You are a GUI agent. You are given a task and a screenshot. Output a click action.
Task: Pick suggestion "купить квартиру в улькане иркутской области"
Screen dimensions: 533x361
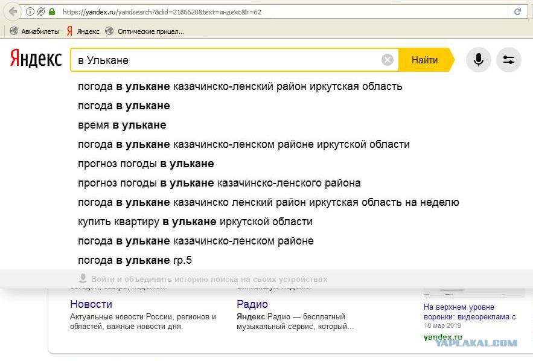[195, 222]
